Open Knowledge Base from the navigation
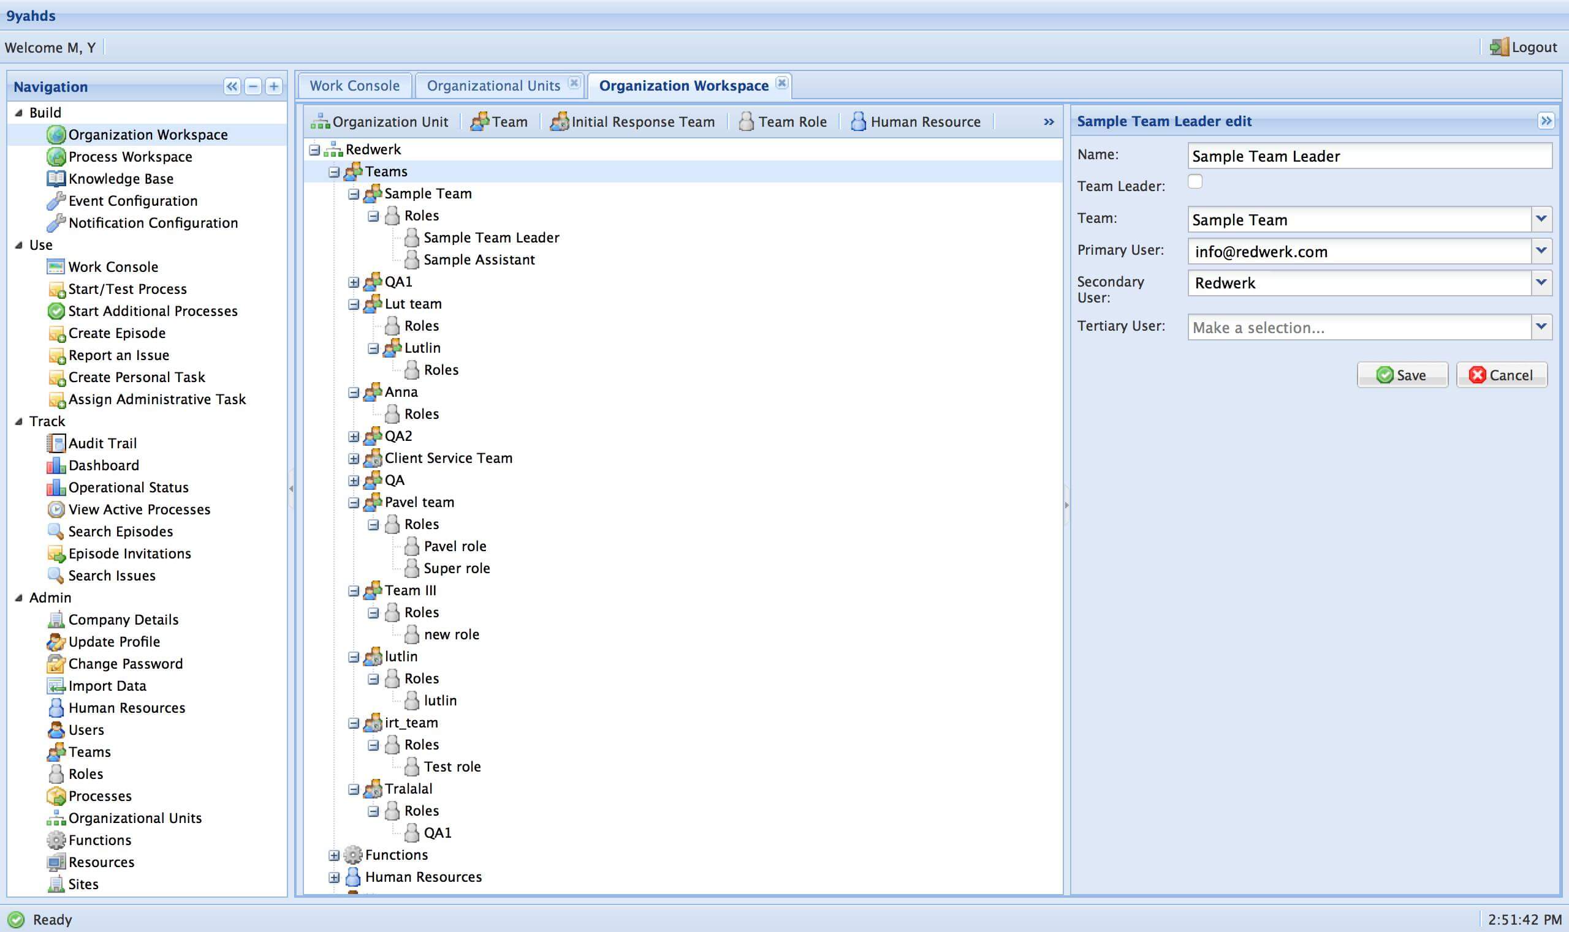This screenshot has height=932, width=1569. click(121, 179)
